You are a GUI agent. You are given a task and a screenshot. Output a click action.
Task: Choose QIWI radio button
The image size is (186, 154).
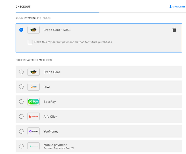pos(21,87)
